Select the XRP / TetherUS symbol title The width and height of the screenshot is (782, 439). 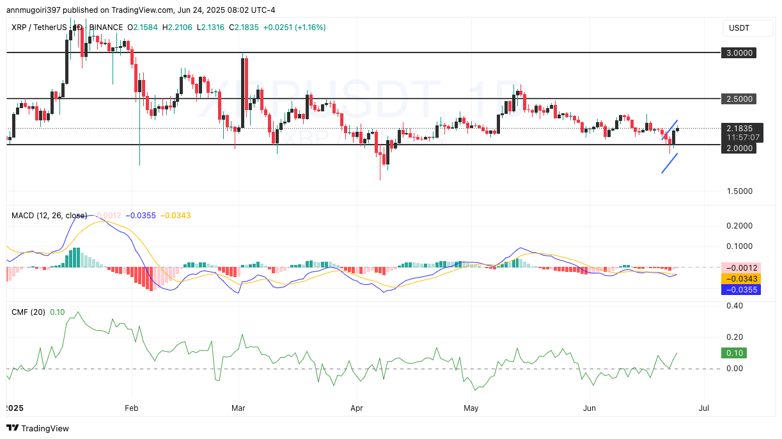click(x=38, y=28)
